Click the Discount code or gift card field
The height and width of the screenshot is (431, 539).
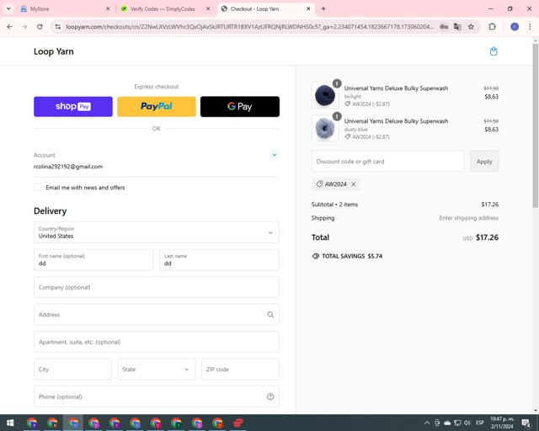coord(387,161)
